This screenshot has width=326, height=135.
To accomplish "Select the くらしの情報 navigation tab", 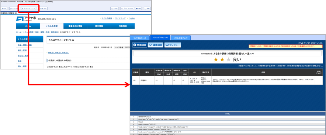I will click(x=52, y=26).
